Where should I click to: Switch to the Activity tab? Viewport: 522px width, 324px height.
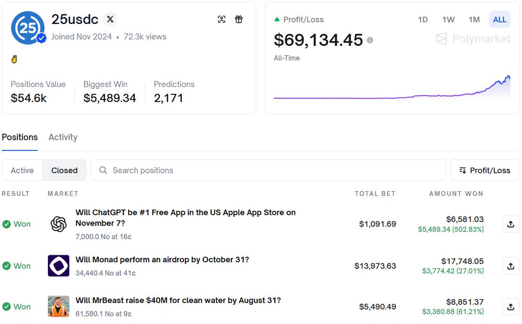click(63, 137)
